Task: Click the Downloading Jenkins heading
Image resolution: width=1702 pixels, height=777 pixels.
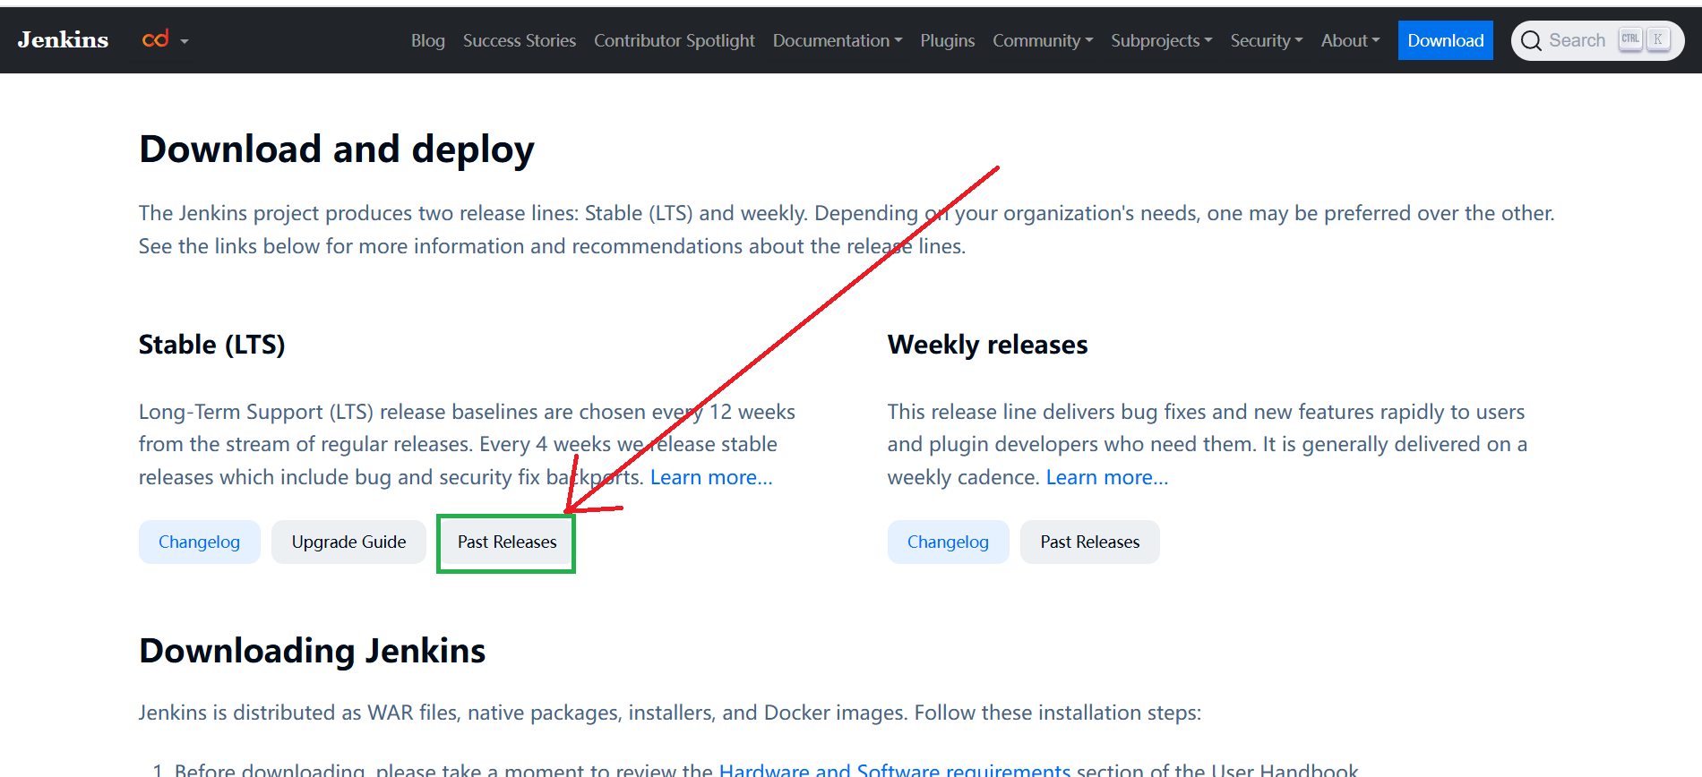Action: point(313,651)
